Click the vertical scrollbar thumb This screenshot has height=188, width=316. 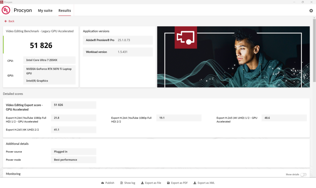[314, 50]
